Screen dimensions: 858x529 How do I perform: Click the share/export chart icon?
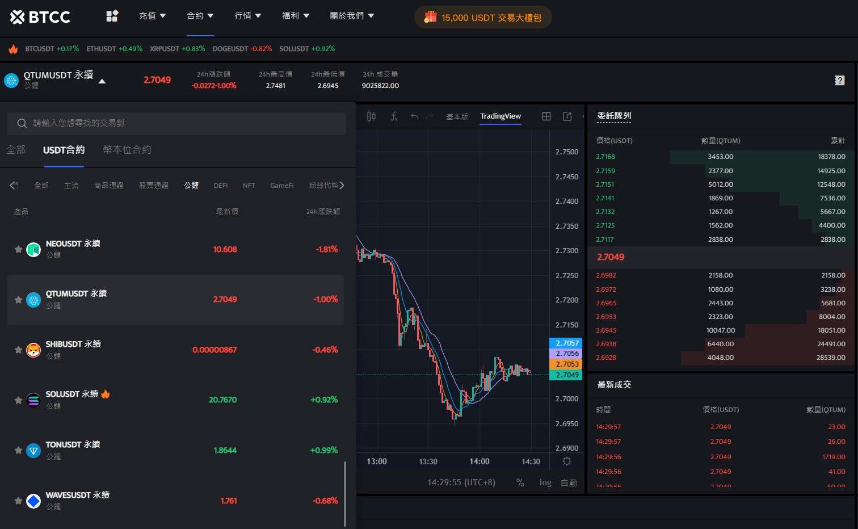click(566, 116)
